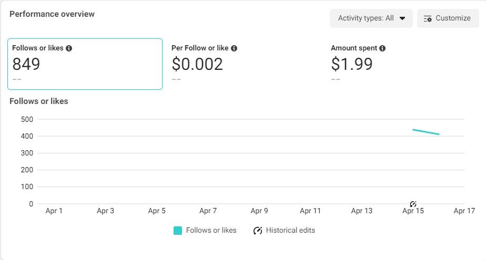Click the 849 follows value
Viewport: 486px width, 260px height.
coord(26,64)
